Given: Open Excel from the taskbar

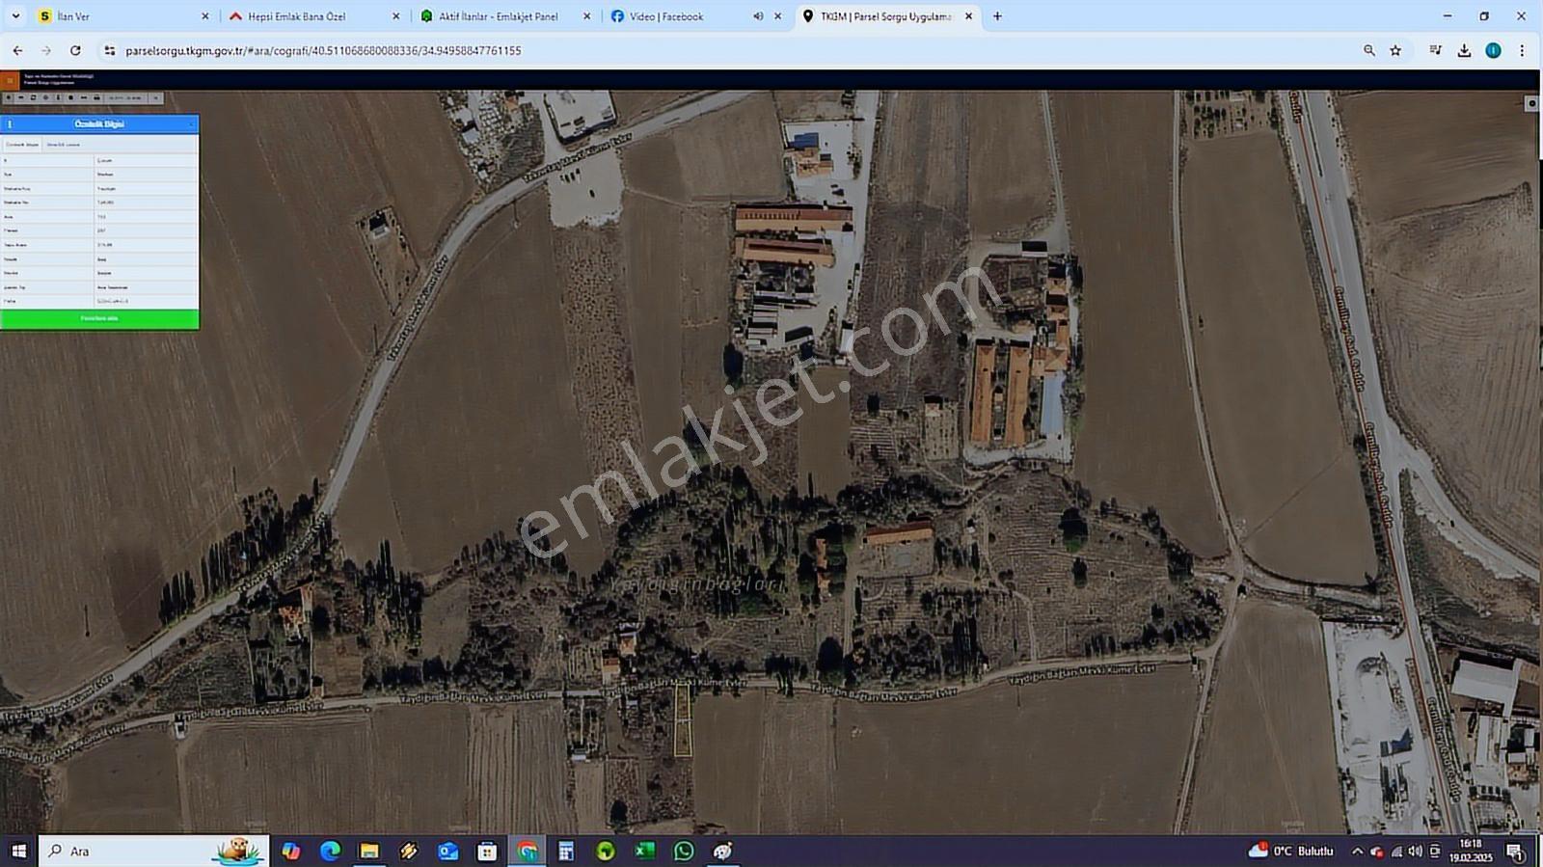Looking at the screenshot, I should (x=644, y=851).
